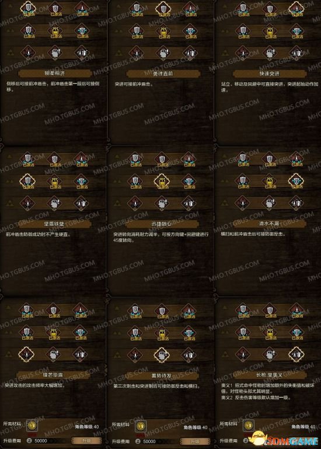The width and height of the screenshot is (321, 449).
Task: Select highlighted skill icon in 滴水不漏 panel
Action: pos(296,181)
